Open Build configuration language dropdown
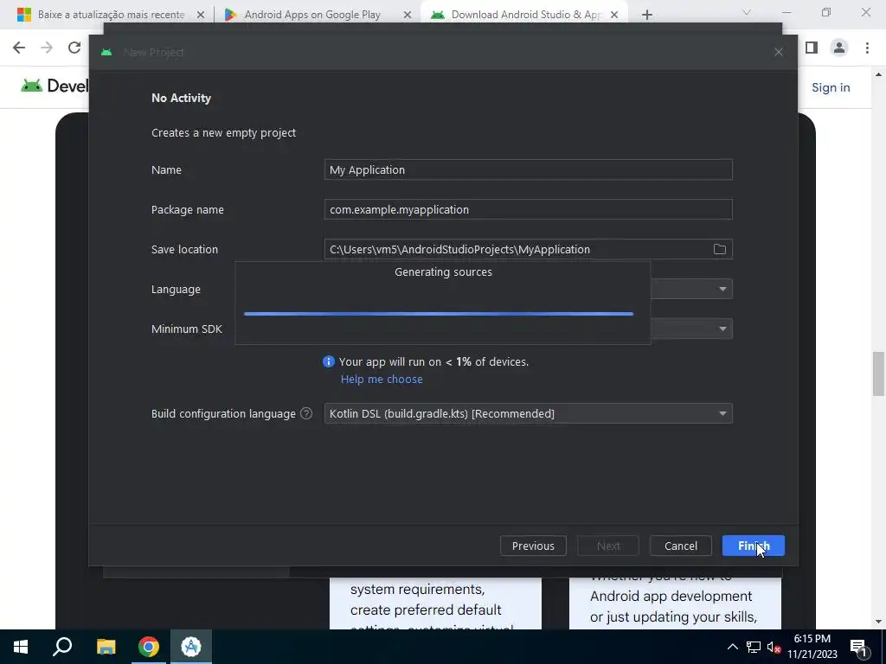 (x=529, y=413)
